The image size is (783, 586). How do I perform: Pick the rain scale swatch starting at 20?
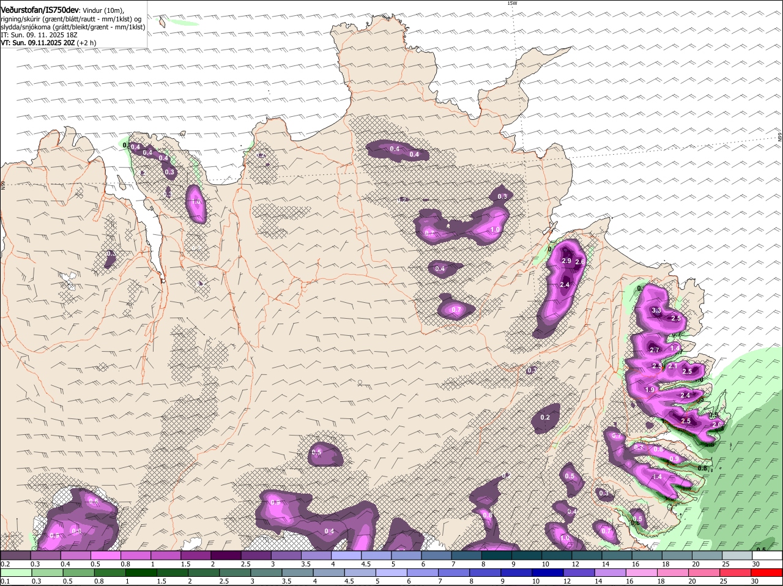705,573
